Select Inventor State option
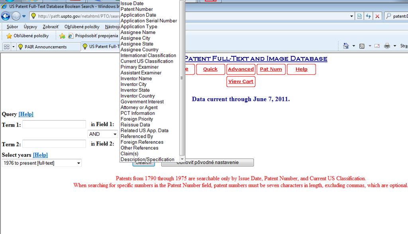This screenshot has width=408, height=234. click(x=135, y=90)
